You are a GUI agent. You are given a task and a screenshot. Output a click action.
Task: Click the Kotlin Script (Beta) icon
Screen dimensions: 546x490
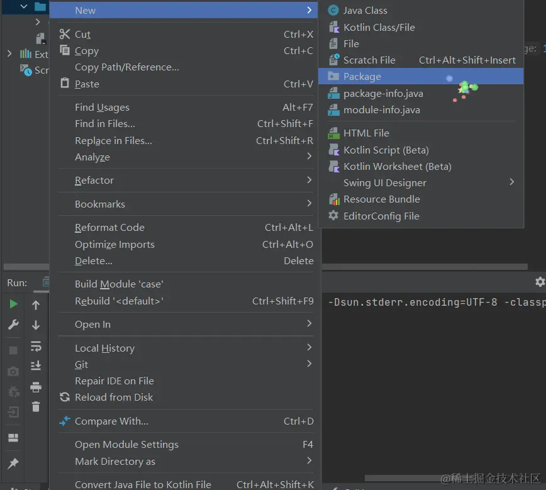coord(334,150)
